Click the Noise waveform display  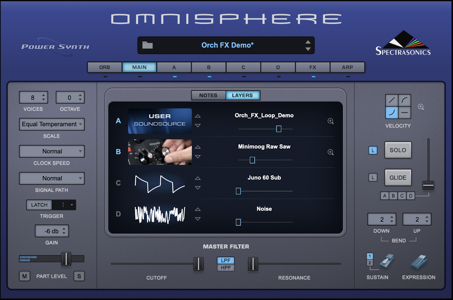[160, 214]
